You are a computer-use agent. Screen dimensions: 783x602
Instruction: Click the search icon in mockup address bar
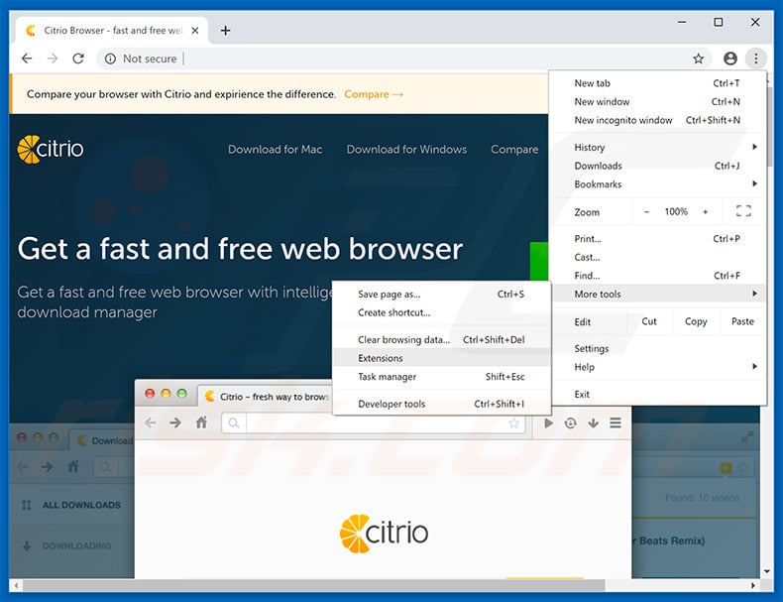tap(234, 423)
